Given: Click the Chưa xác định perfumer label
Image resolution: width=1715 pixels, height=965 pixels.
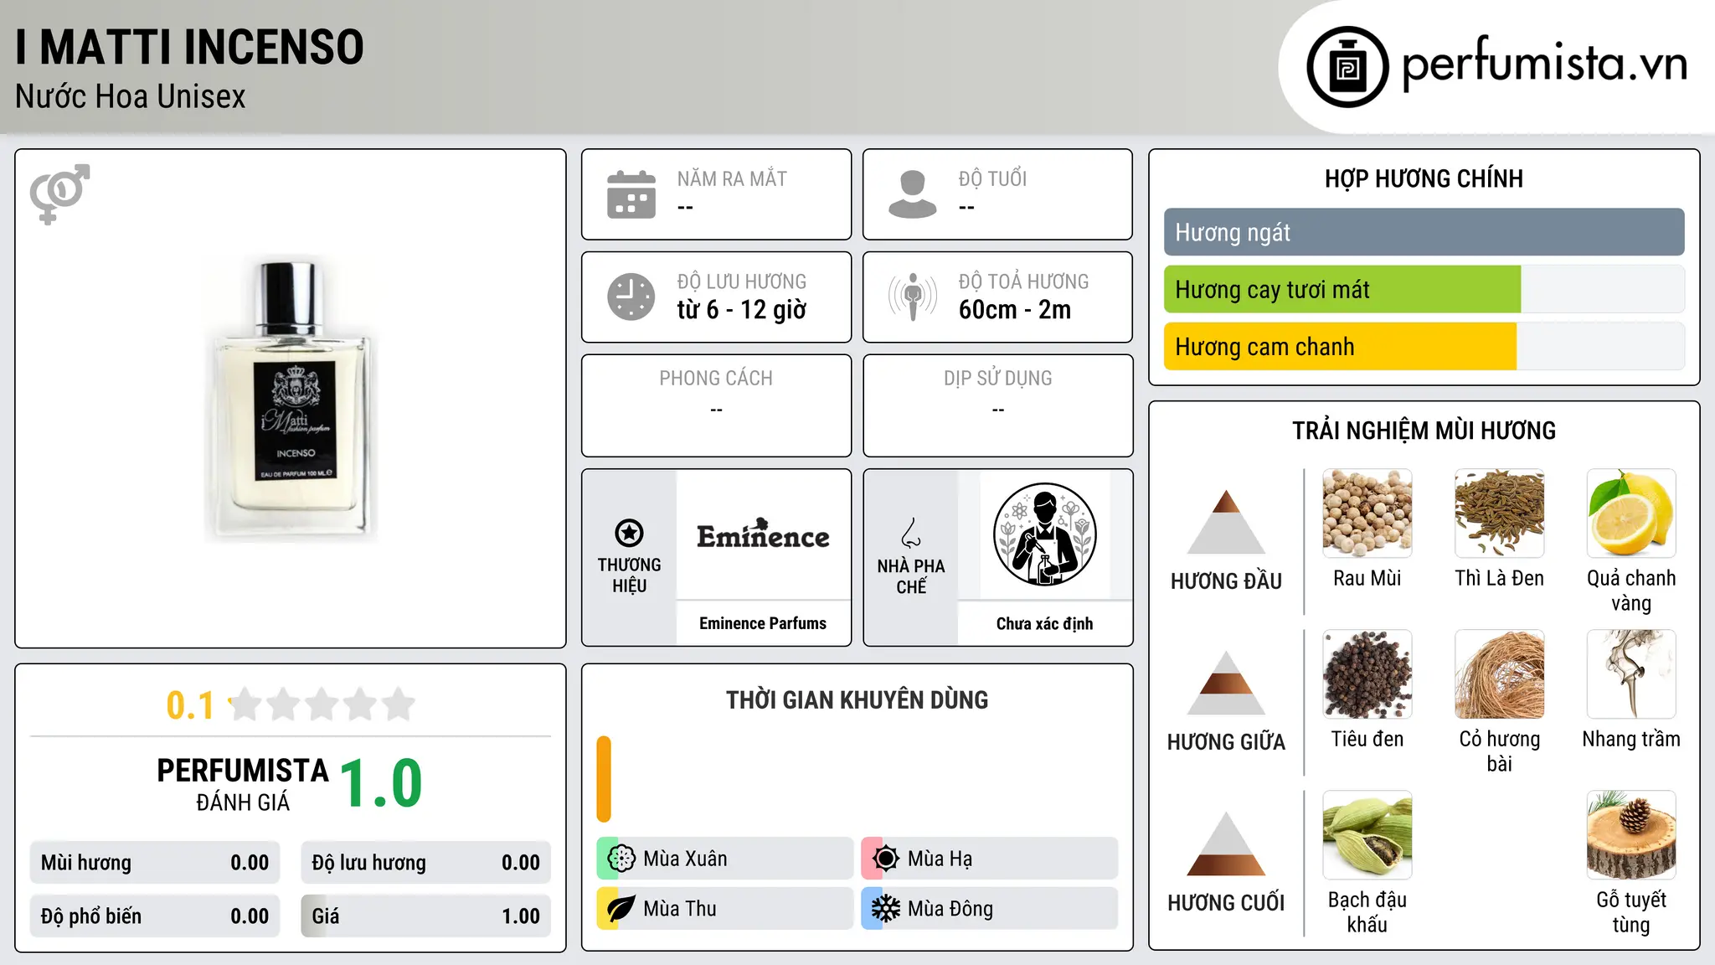Looking at the screenshot, I should 1044,623.
